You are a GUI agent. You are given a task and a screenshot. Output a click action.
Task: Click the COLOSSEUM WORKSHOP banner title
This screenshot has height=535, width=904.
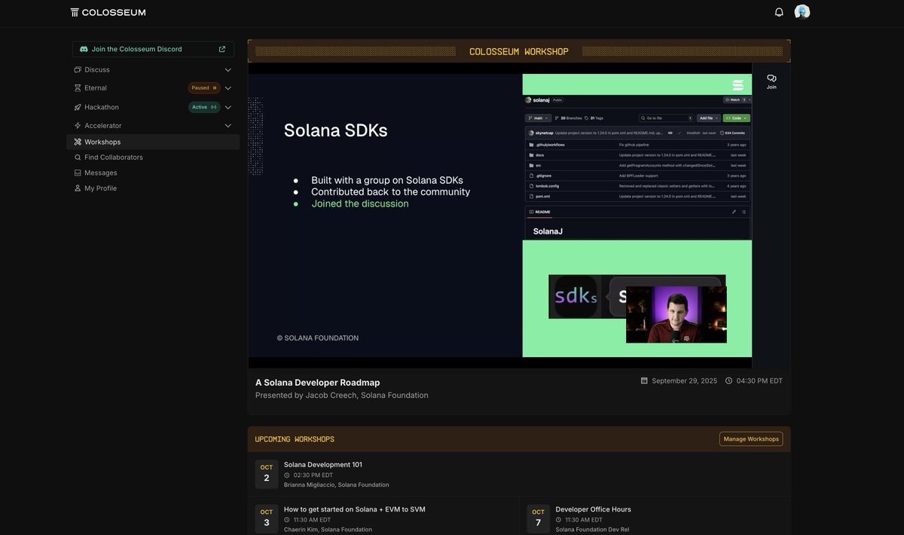tap(519, 51)
